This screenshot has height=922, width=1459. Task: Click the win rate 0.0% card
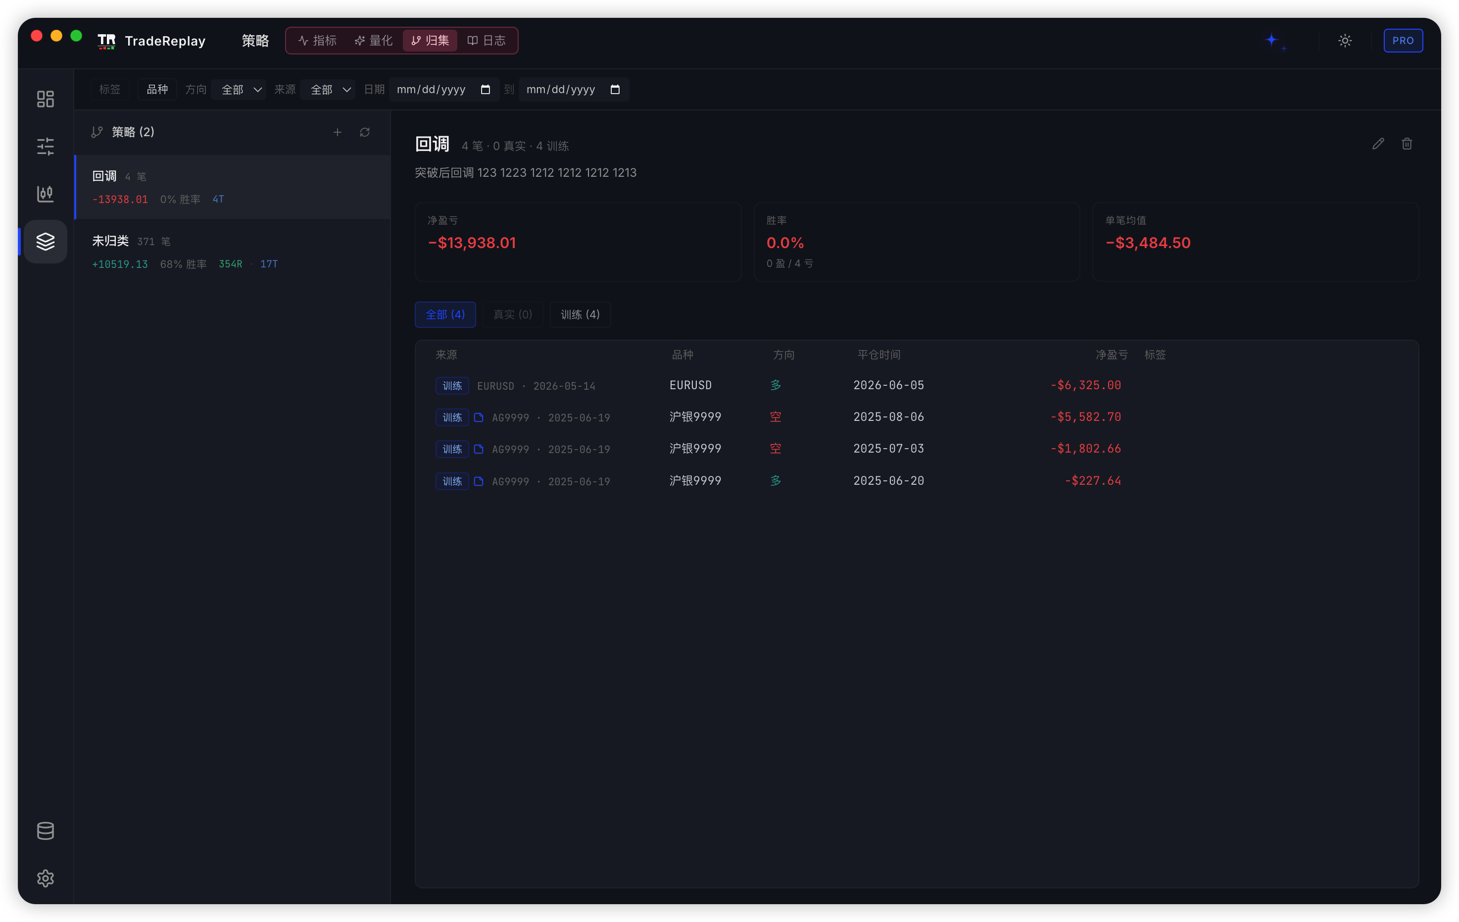point(916,242)
